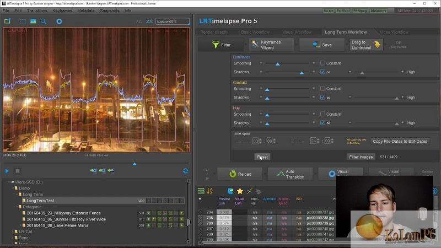This screenshot has height=248, width=441.
Task: Click the yellow star rating icon
Action: pyautogui.click(x=240, y=191)
